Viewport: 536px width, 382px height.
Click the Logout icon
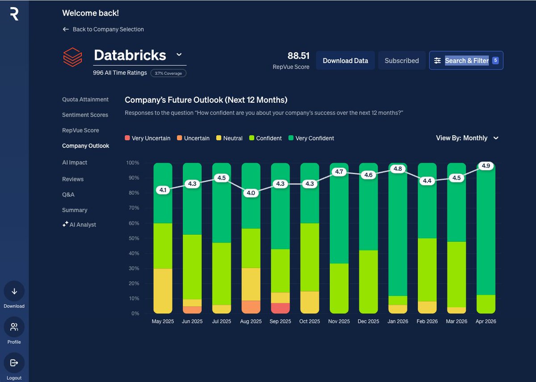pyautogui.click(x=14, y=363)
